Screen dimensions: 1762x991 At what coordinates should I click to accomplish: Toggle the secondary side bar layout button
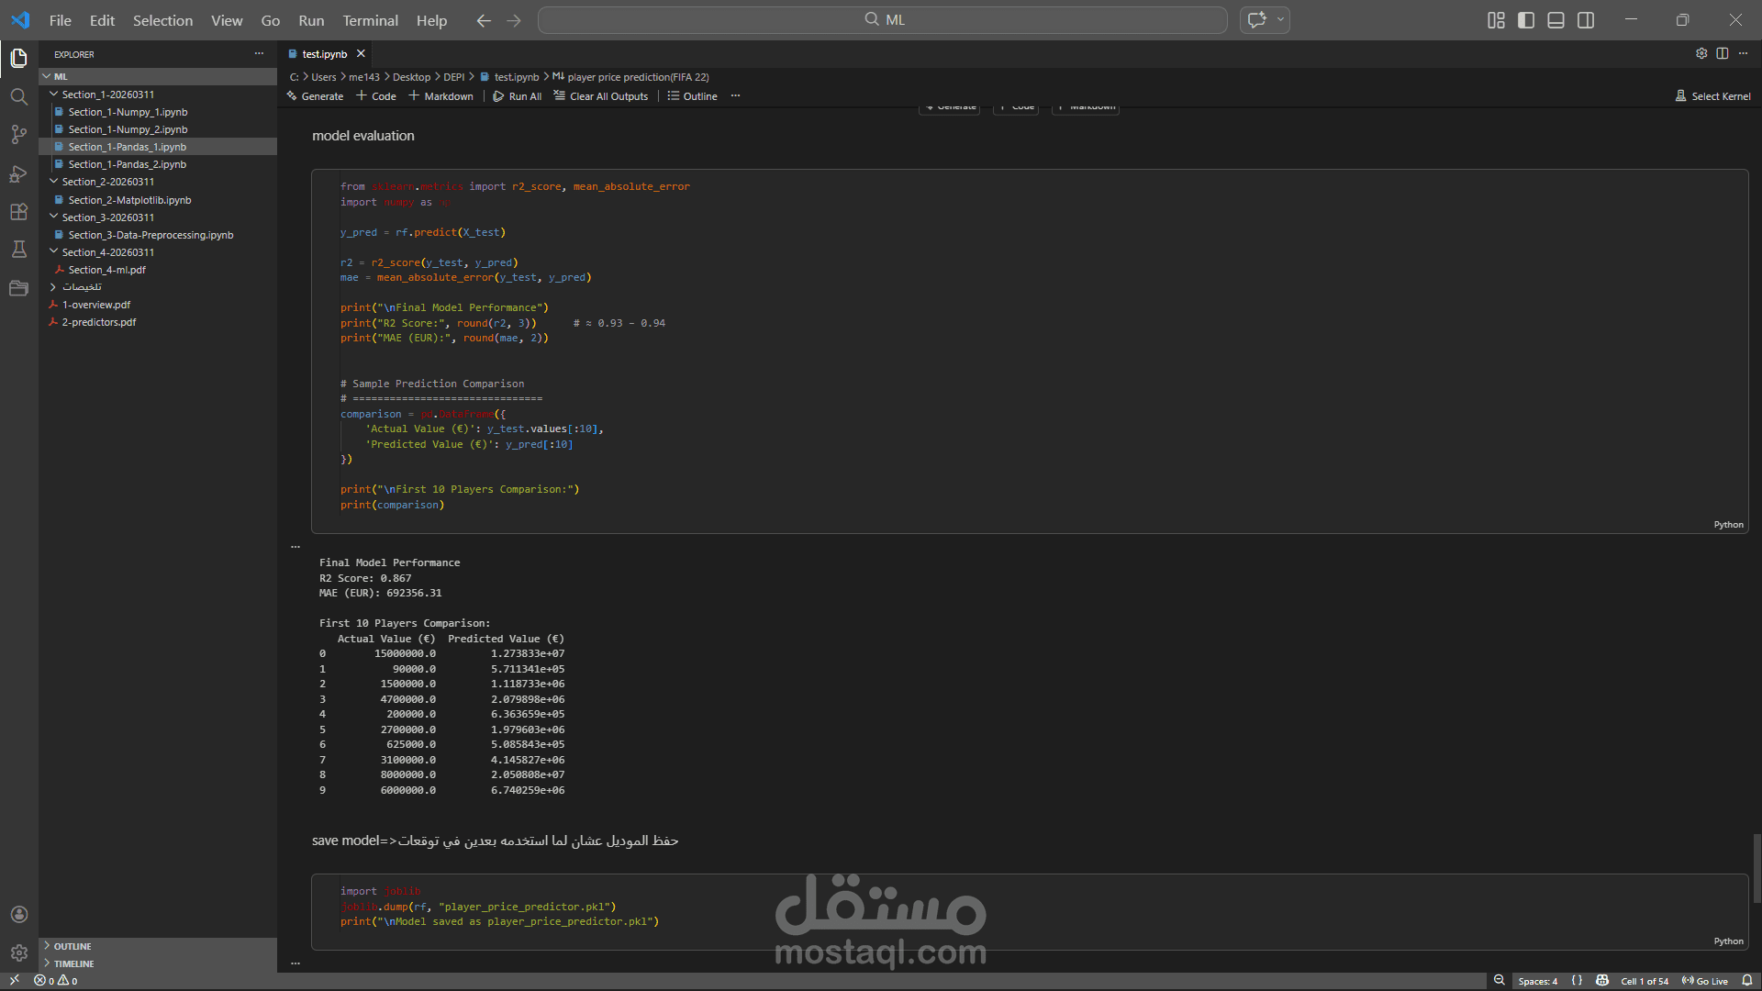1586,20
